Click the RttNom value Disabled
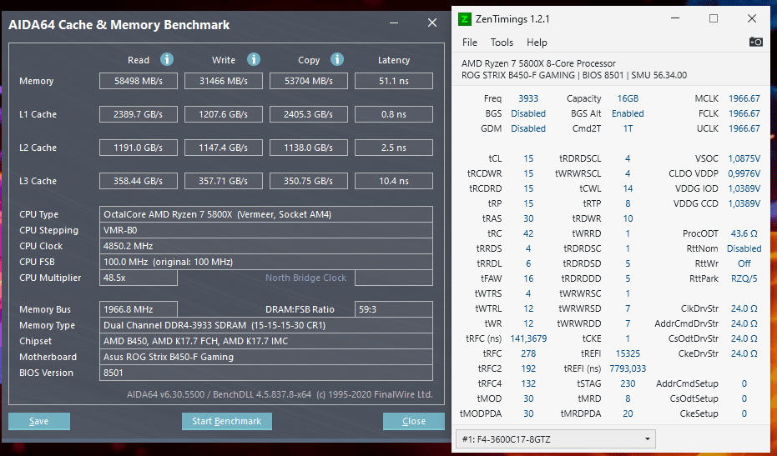The image size is (777, 456). tap(744, 248)
